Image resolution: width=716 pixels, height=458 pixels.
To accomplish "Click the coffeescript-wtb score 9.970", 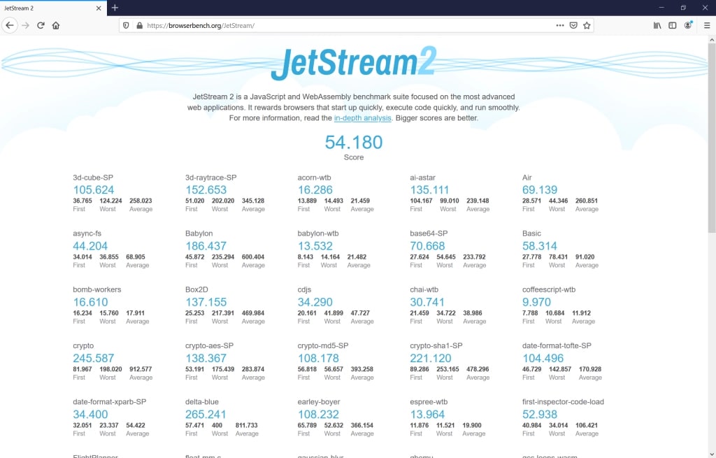I will pyautogui.click(x=536, y=302).
